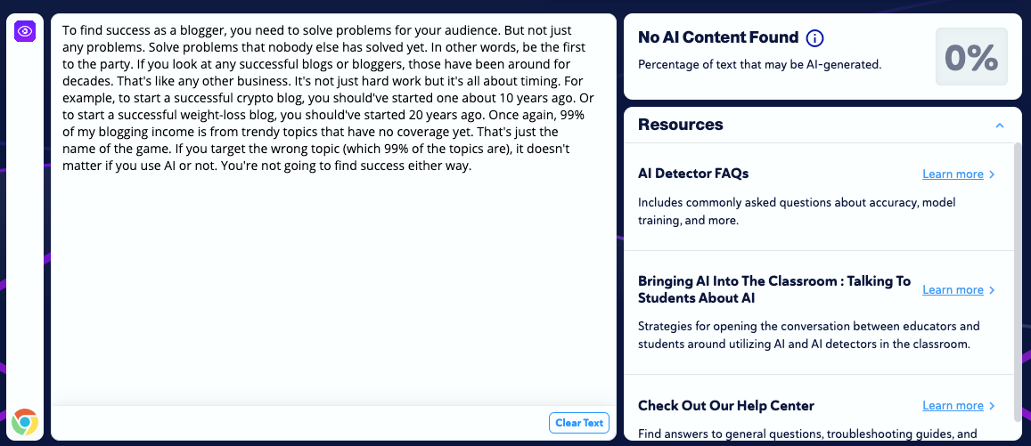Click Check Out Our Help Center title

726,405
